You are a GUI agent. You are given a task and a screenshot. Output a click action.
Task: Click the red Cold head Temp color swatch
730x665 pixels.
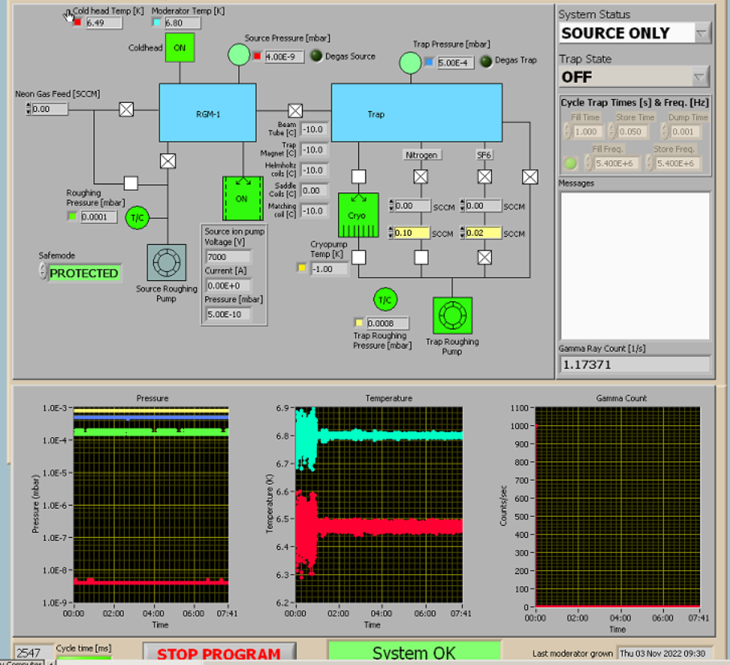(77, 23)
